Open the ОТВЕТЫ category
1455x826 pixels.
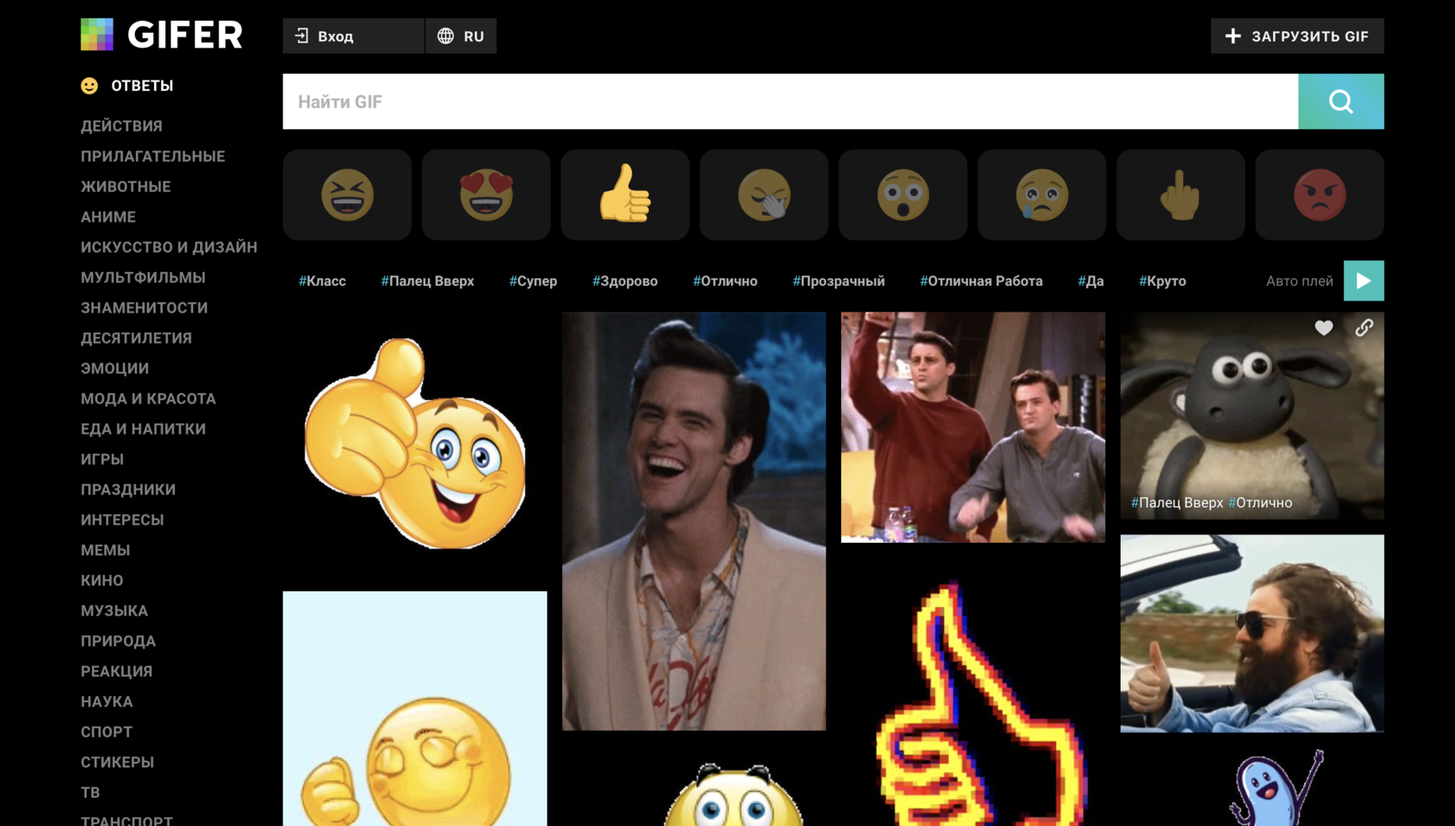127,86
